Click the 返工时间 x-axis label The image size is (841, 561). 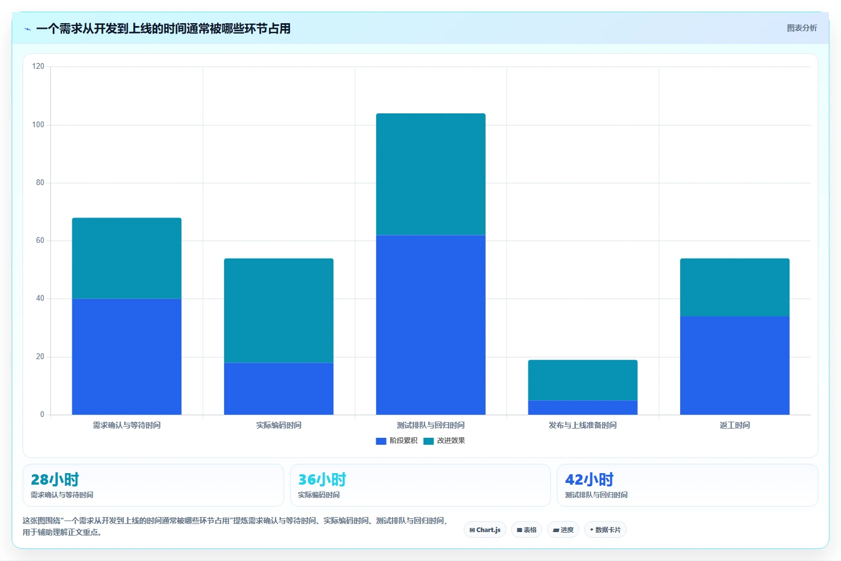[x=735, y=425]
